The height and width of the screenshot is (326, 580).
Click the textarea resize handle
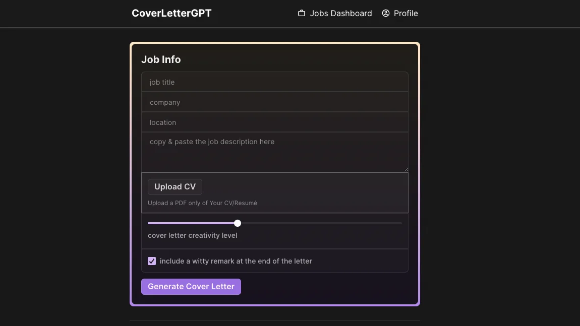pyautogui.click(x=407, y=169)
